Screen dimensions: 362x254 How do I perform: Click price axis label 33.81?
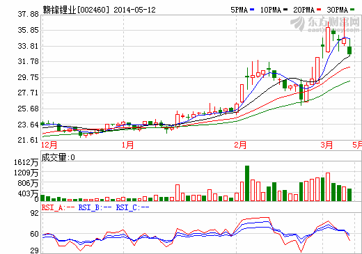click(29, 46)
